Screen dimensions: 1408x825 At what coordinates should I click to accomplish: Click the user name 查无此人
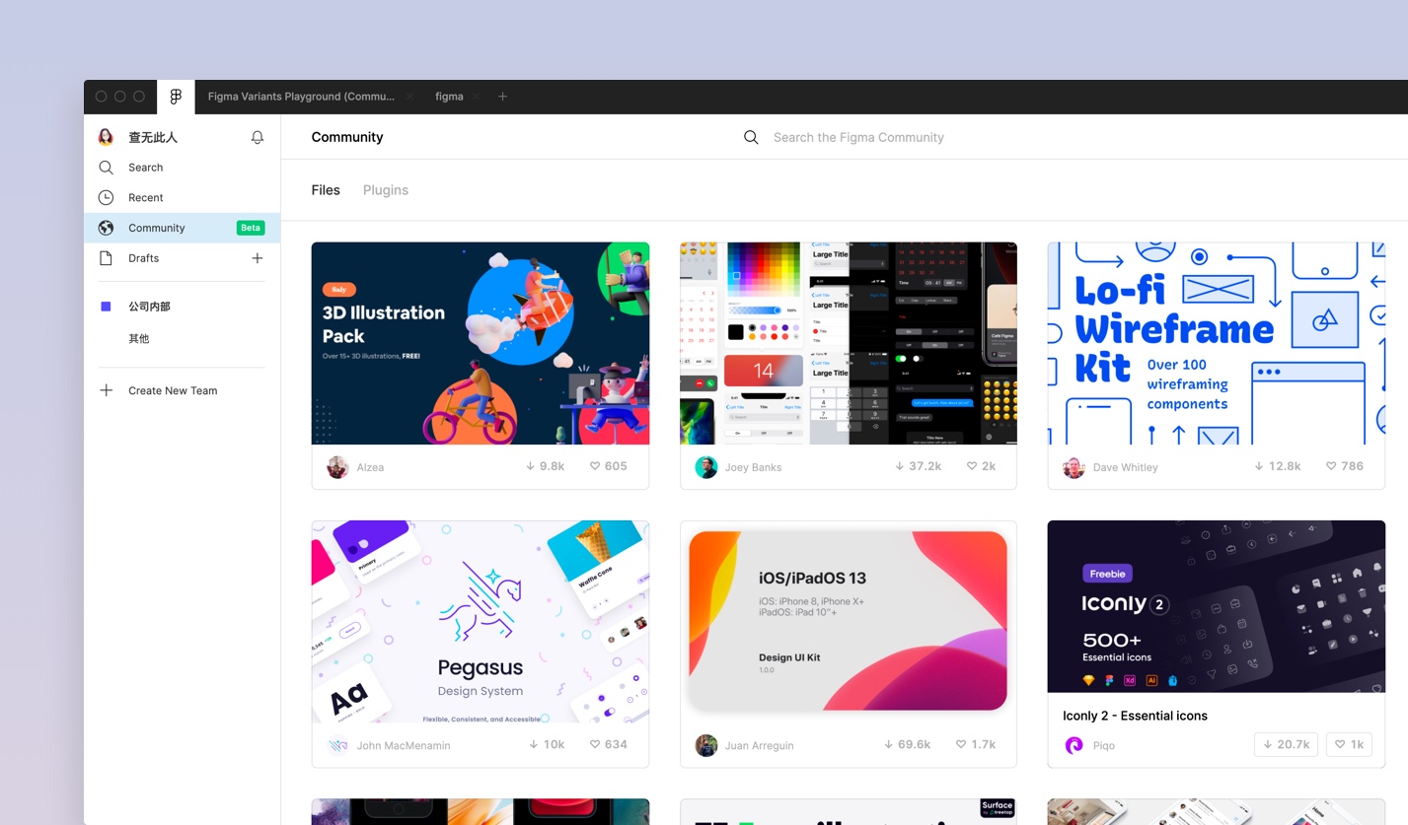(x=153, y=137)
